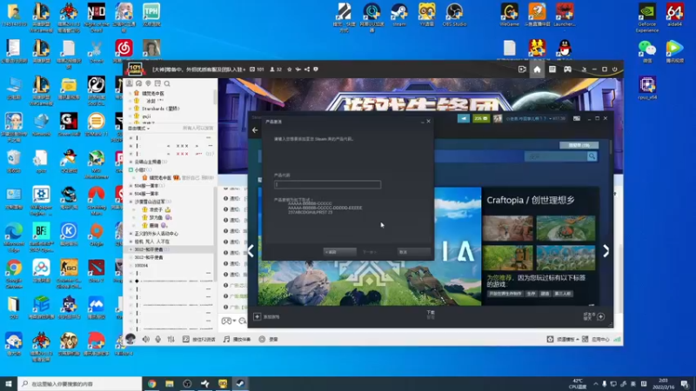
Task: Open the location pin icon in YY sidebar
Action: coord(148,83)
